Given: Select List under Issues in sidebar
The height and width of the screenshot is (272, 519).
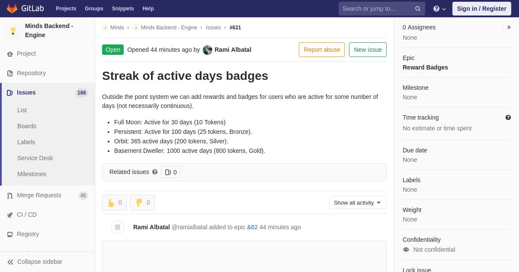Looking at the screenshot, I should tap(22, 110).
